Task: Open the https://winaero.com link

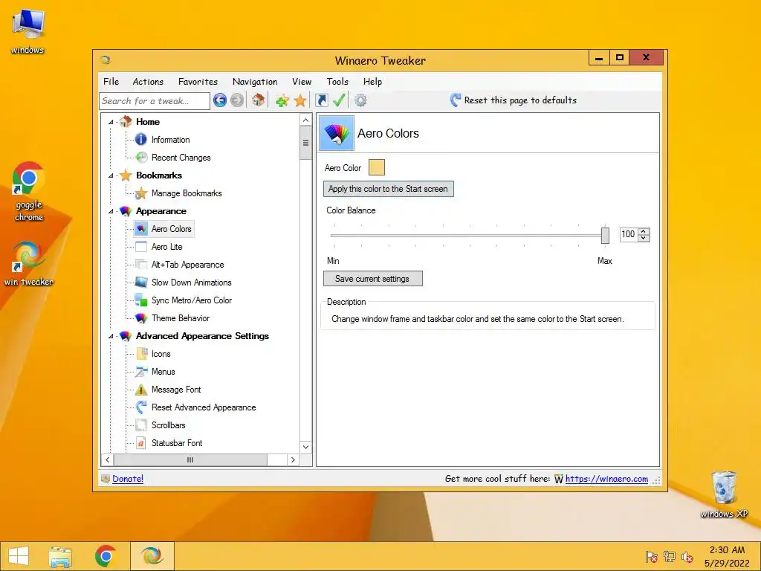Action: pyautogui.click(x=606, y=479)
